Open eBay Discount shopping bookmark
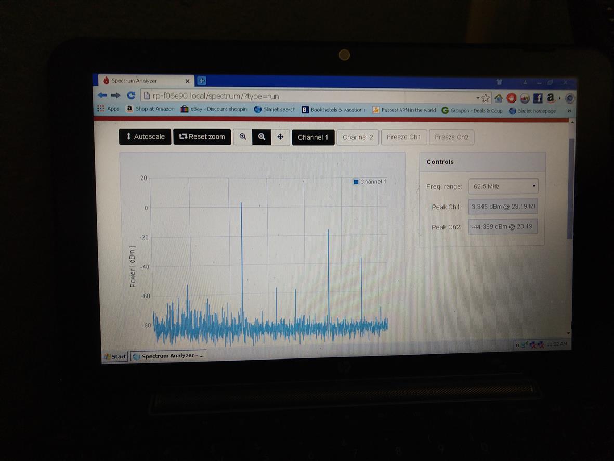 point(214,109)
